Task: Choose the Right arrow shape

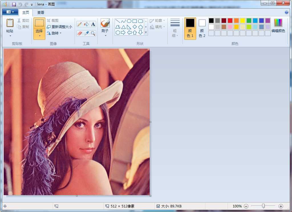Action: tap(123, 33)
